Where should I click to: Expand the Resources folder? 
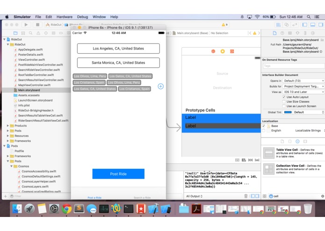coord(7,136)
